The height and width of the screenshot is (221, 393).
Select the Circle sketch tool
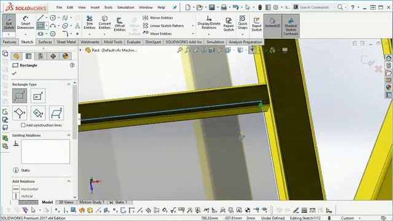(53, 18)
